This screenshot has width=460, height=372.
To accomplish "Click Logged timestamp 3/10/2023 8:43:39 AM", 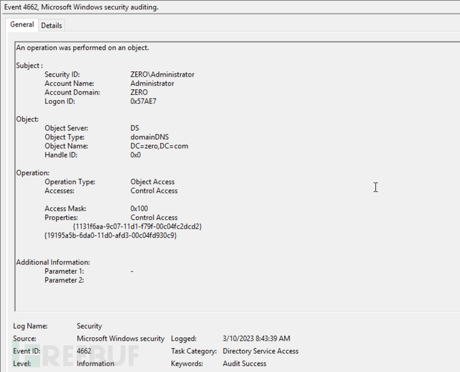I will [x=257, y=339].
